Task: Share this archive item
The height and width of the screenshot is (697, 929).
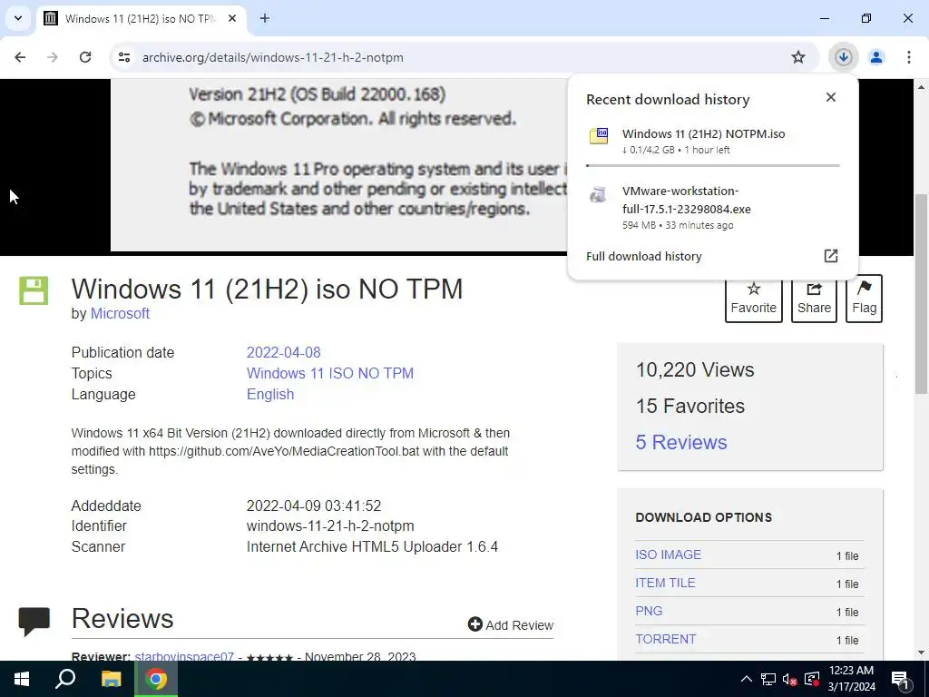Action: point(814,298)
